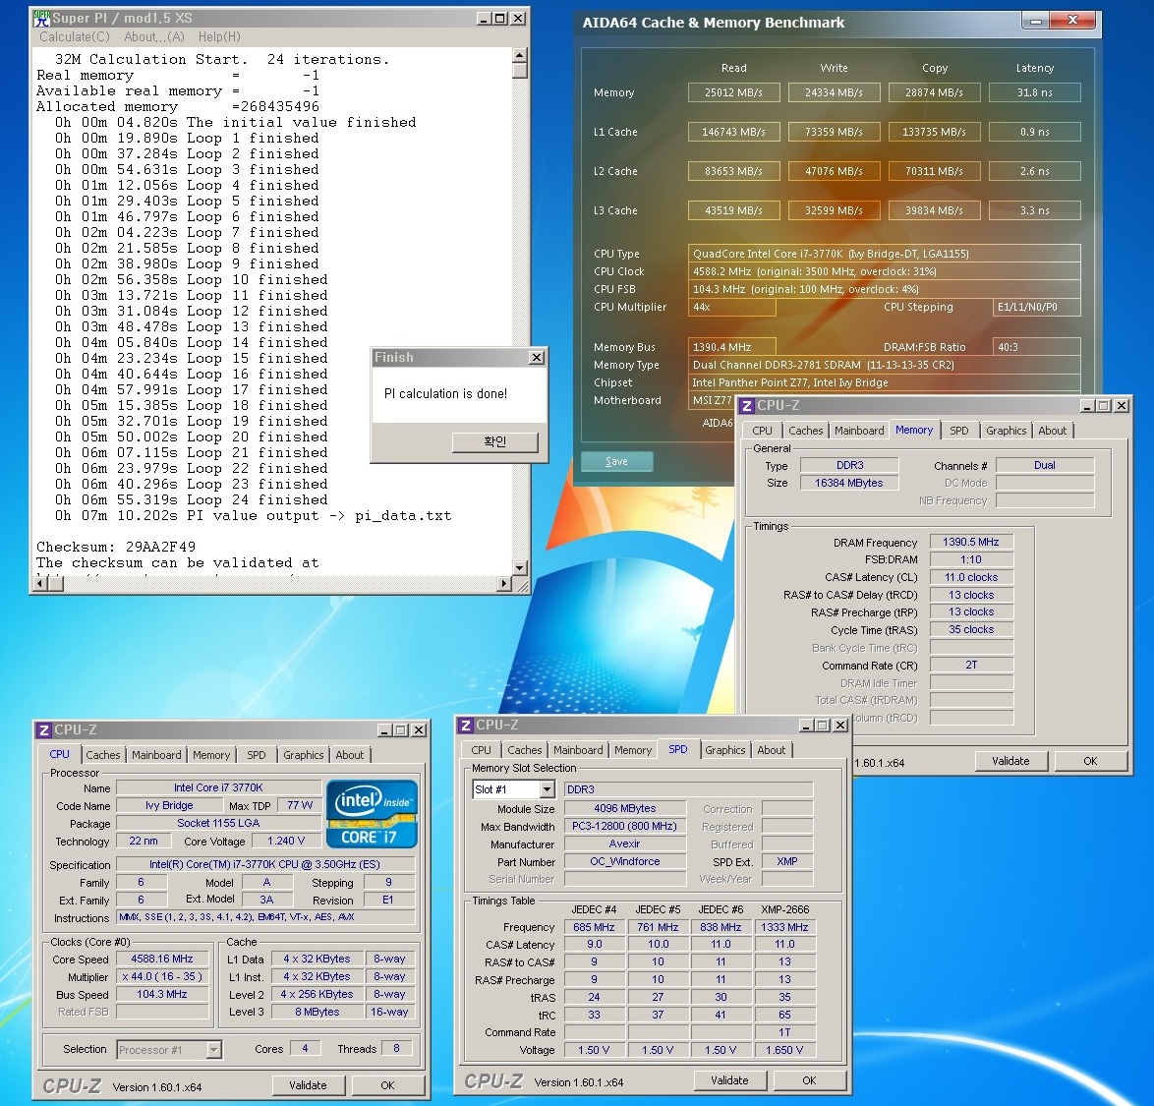This screenshot has width=1154, height=1106.
Task: Select Caches tab in CPU-Z Memory window
Action: click(x=806, y=431)
